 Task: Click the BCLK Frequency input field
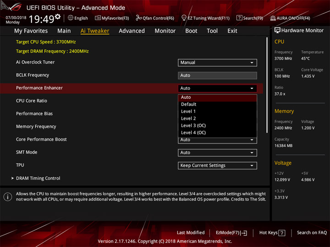[x=217, y=75]
